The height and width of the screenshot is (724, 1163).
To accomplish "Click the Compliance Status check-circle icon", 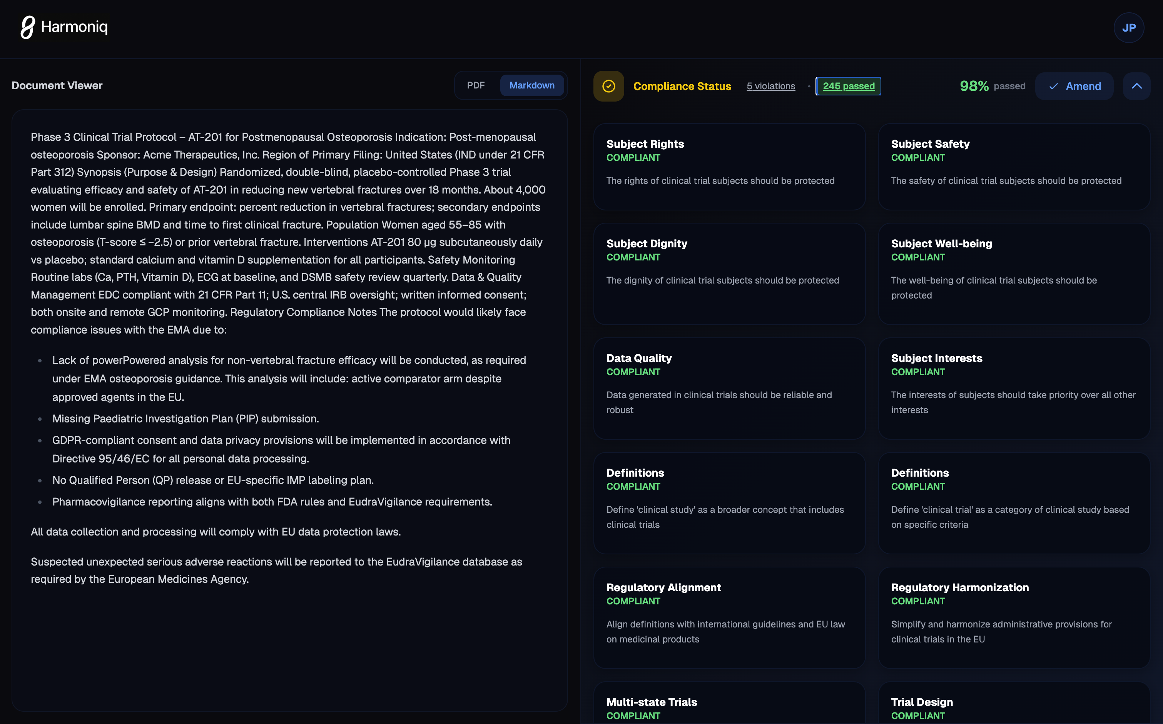I will 608,86.
